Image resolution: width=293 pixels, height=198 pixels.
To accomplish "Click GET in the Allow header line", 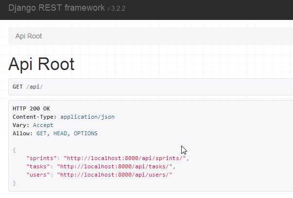I will tap(41, 133).
